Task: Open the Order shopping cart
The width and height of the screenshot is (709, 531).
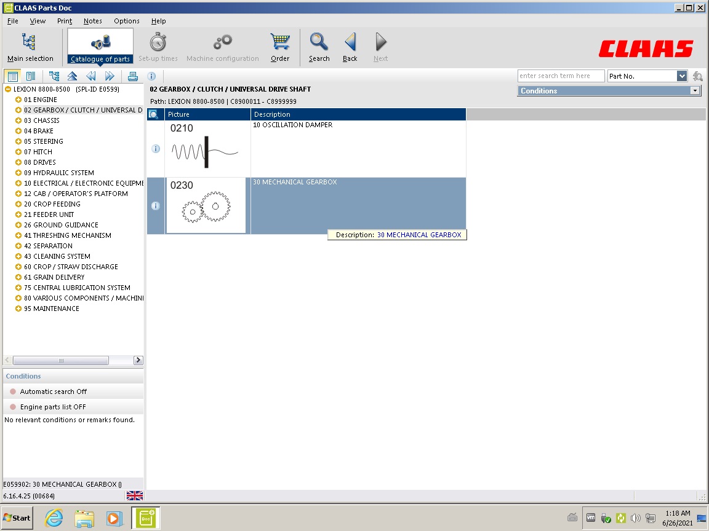Action: pos(280,47)
